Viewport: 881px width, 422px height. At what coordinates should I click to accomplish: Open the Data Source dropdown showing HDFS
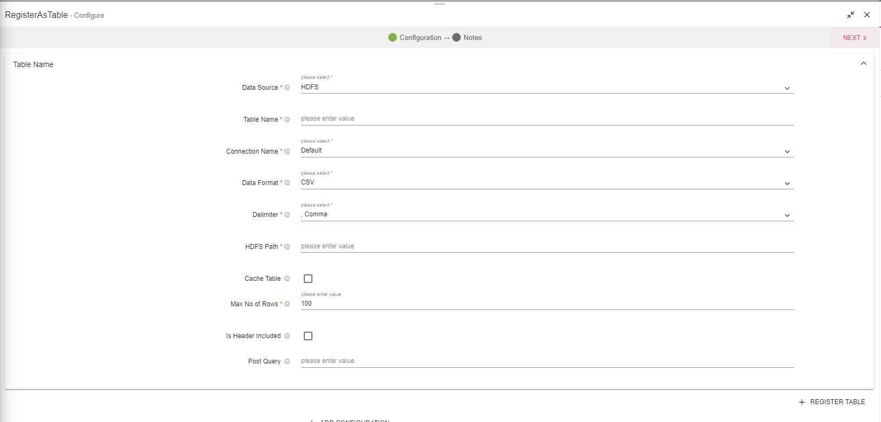point(547,88)
